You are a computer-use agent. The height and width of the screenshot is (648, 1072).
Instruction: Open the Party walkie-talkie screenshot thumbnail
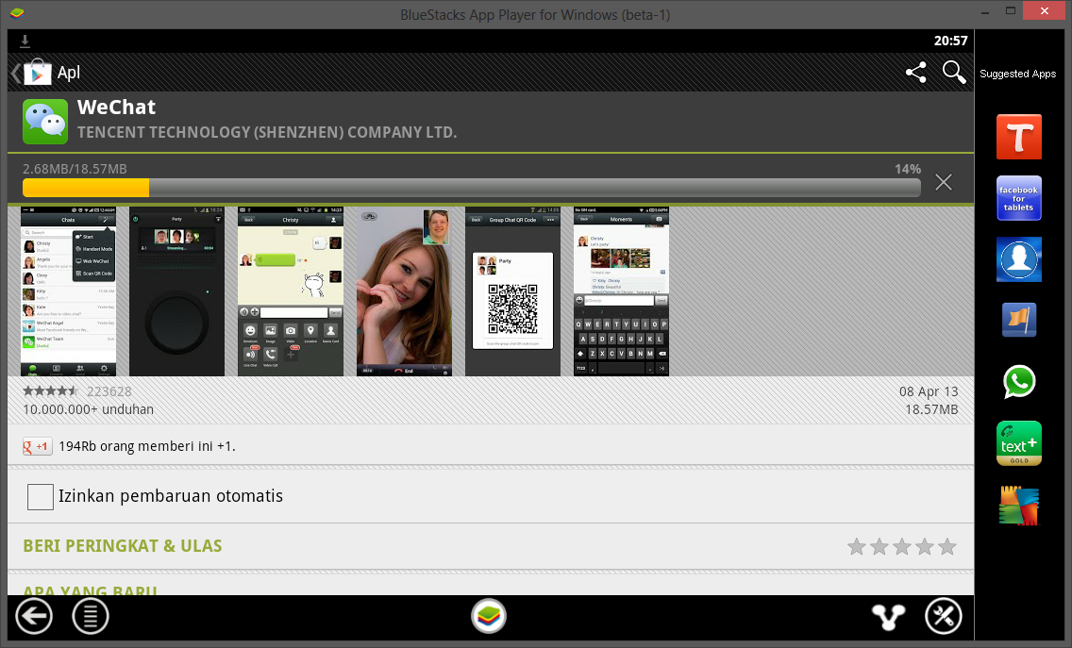tap(176, 291)
